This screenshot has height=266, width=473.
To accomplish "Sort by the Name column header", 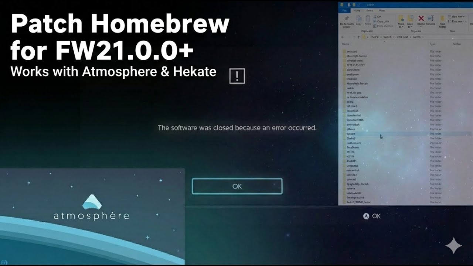I will point(346,44).
